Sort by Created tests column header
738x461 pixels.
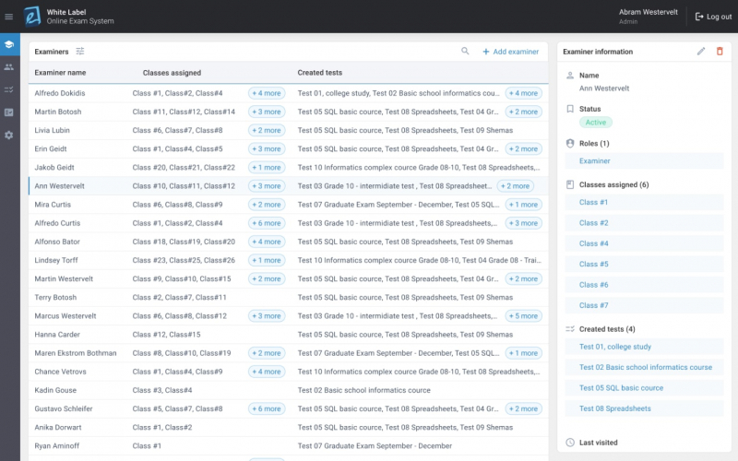[320, 73]
